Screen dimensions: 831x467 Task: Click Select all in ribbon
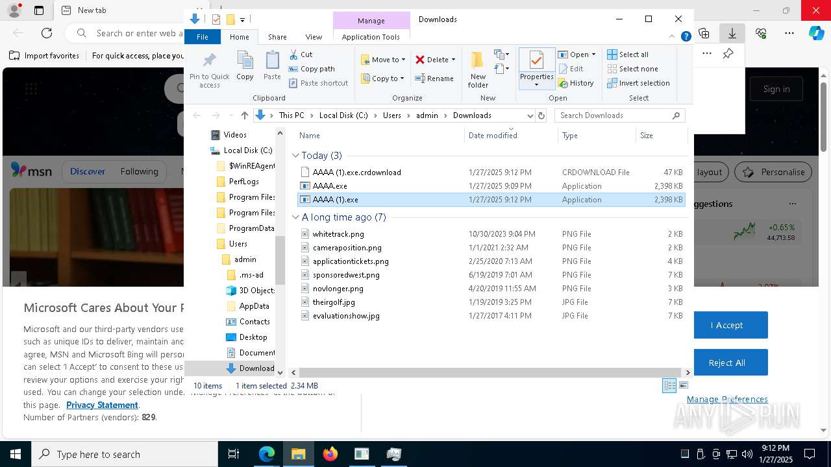point(628,54)
